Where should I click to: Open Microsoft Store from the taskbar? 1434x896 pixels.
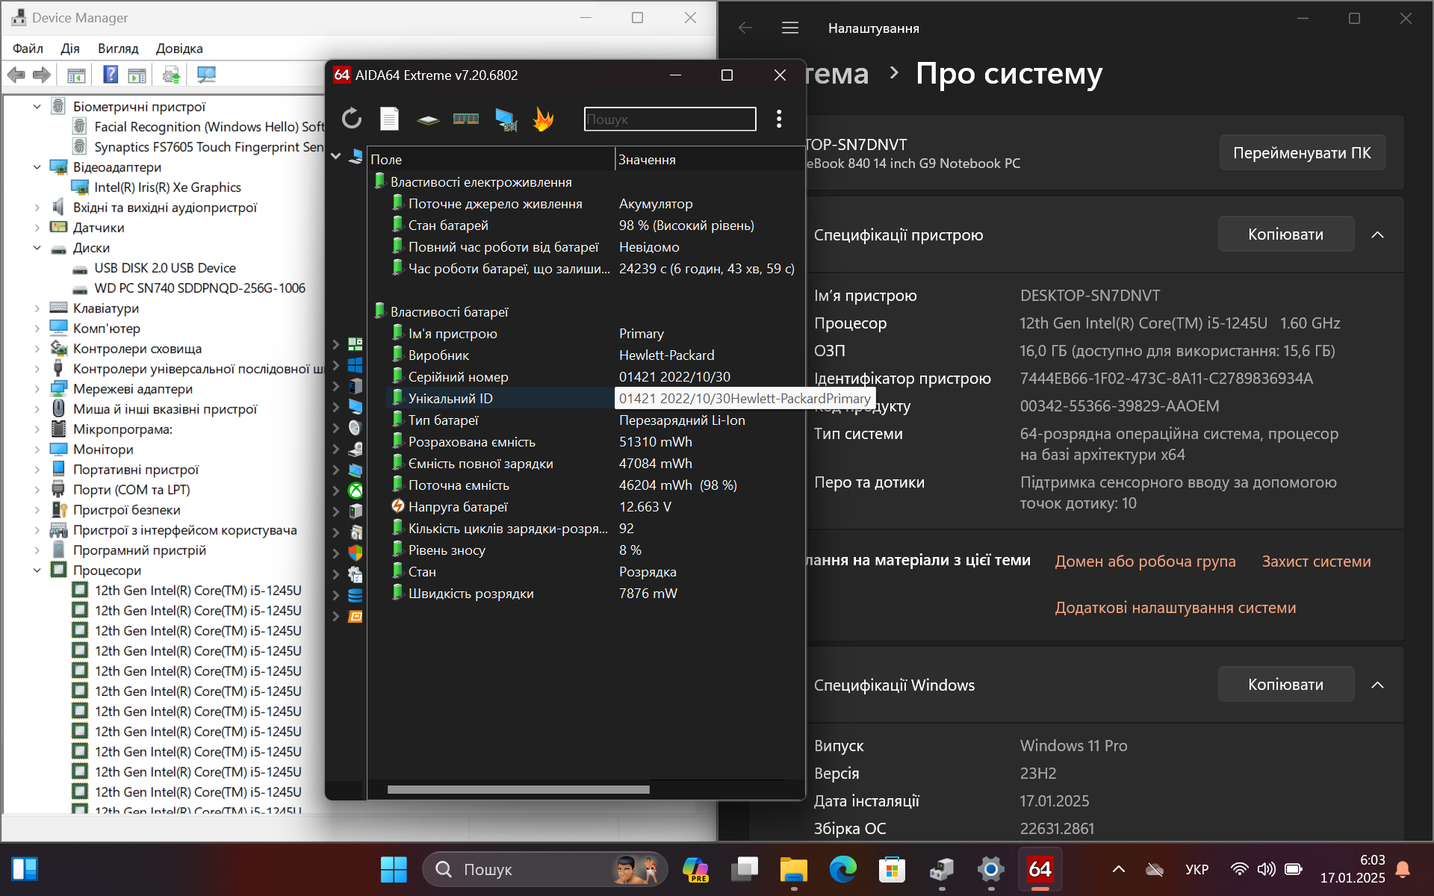tap(893, 869)
